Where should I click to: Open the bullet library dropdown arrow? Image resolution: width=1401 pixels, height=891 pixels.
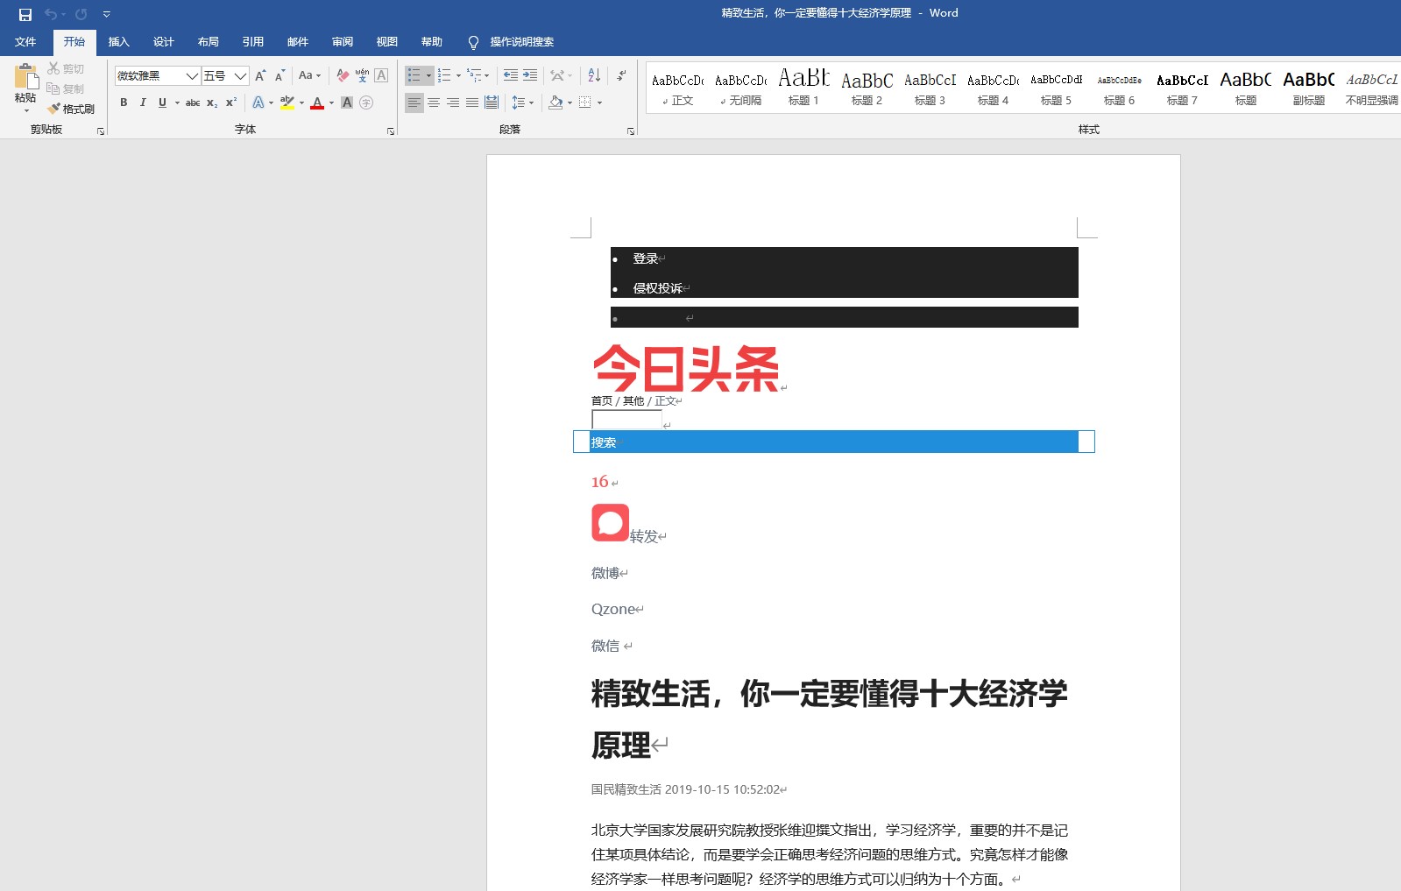coord(428,76)
